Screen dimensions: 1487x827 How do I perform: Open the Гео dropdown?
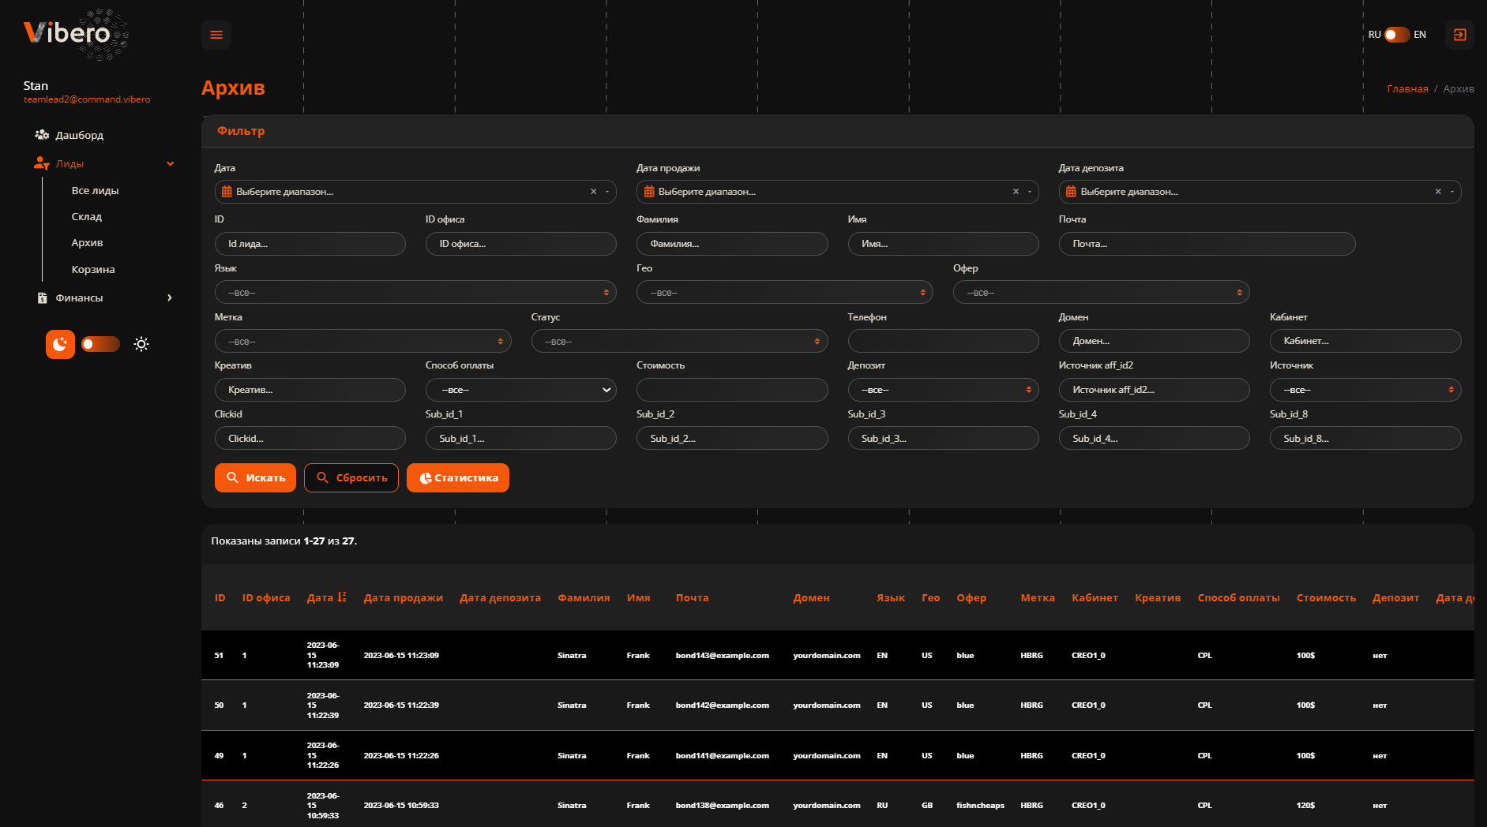785,293
